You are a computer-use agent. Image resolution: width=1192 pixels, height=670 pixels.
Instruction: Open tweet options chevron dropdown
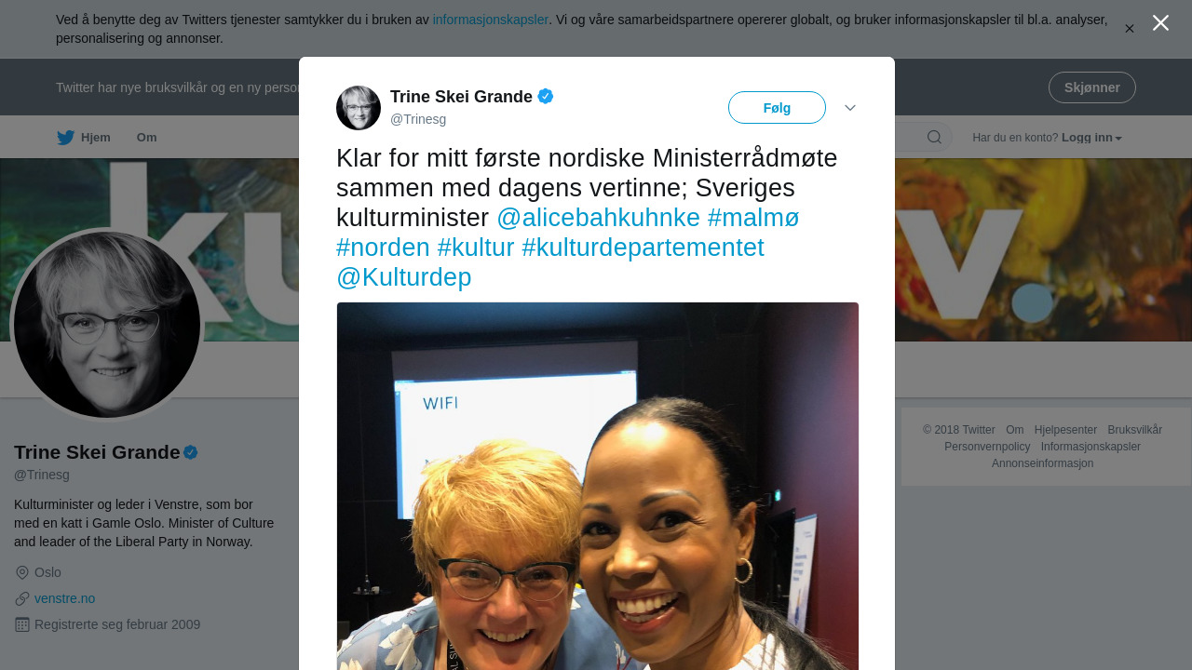(x=850, y=108)
